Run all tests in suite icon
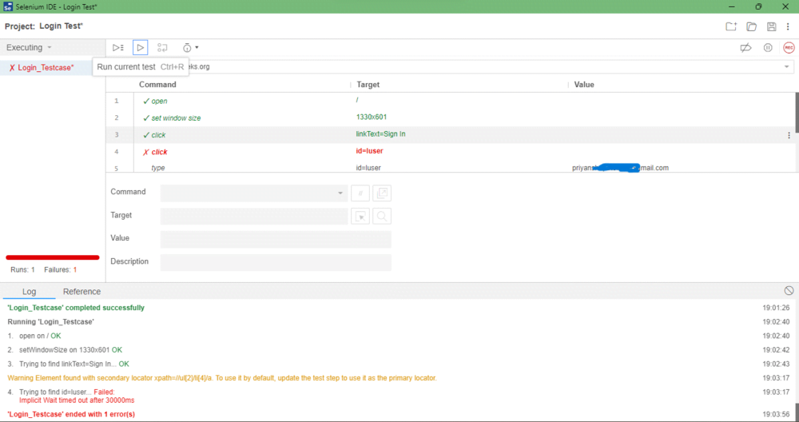799x422 pixels. click(x=118, y=47)
